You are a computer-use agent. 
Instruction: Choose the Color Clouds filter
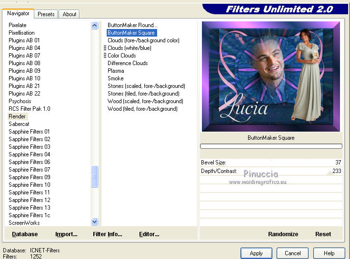coord(121,56)
